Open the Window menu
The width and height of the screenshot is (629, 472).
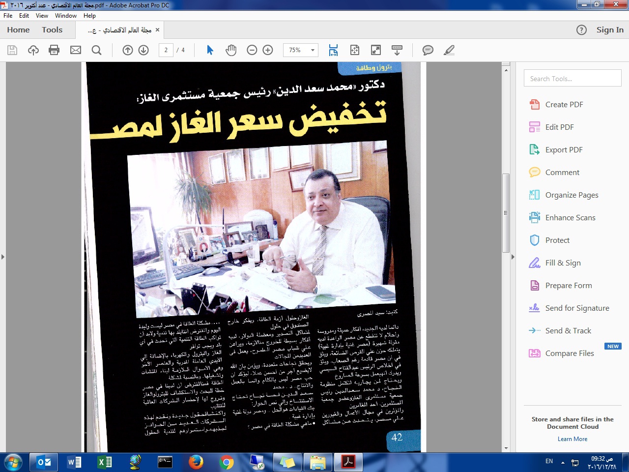coord(66,16)
